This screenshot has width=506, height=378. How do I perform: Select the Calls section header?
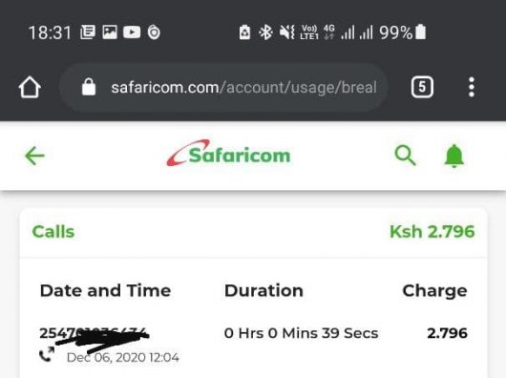click(53, 232)
